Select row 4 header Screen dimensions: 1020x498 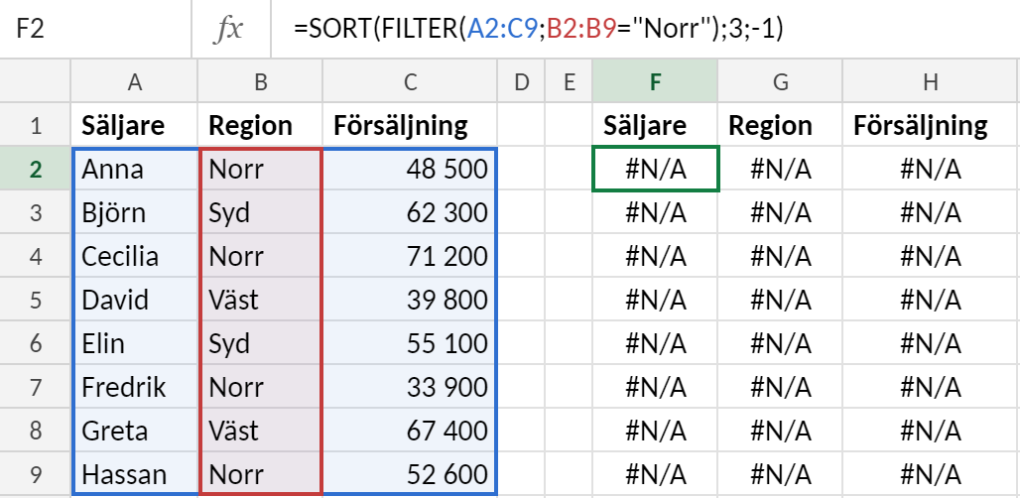35,256
